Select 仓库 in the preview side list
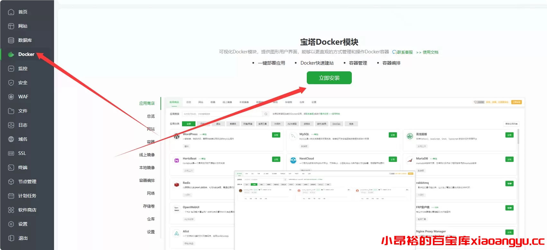 click(151, 219)
